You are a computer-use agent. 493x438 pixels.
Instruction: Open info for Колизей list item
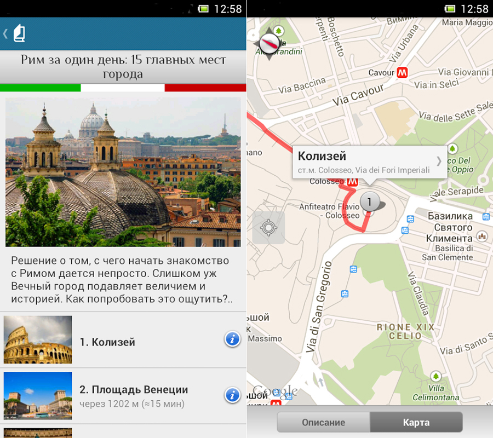point(232,339)
